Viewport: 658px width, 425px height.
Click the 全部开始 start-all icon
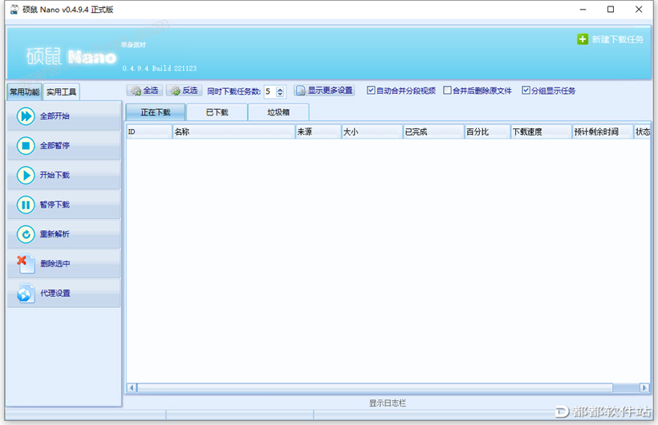click(x=26, y=116)
